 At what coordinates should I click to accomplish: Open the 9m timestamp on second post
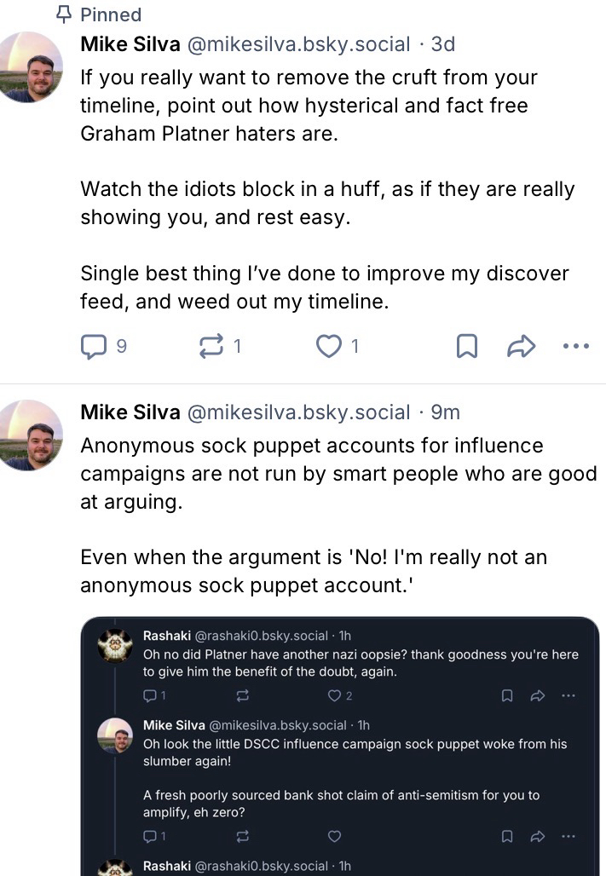[x=445, y=412]
